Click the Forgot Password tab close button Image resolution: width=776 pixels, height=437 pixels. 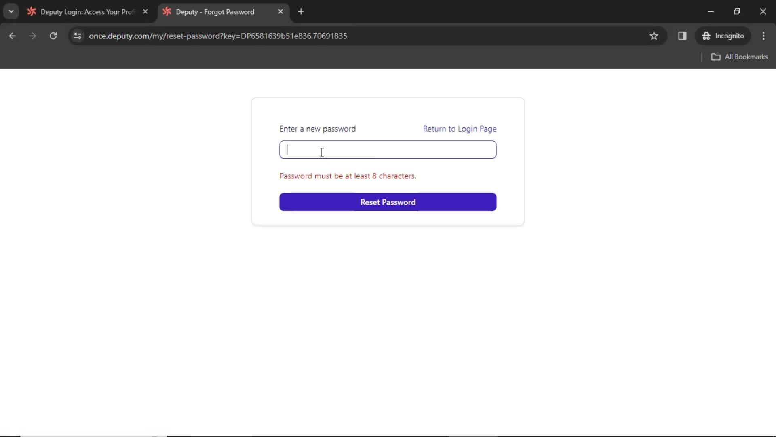pyautogui.click(x=281, y=12)
